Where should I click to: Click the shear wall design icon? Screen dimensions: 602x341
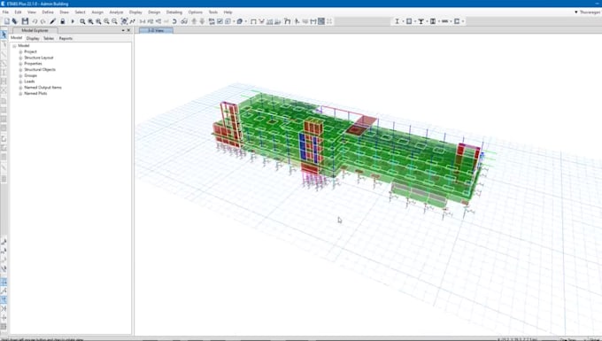[457, 21]
